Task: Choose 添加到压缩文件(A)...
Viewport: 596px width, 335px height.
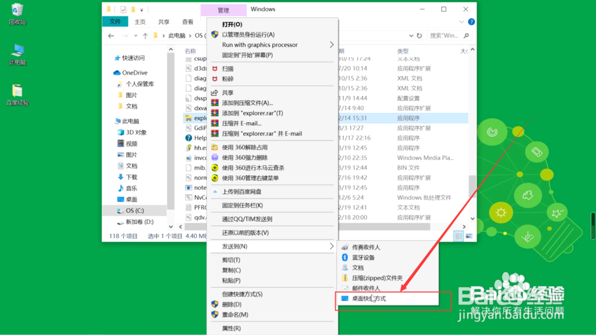Action: [272, 103]
